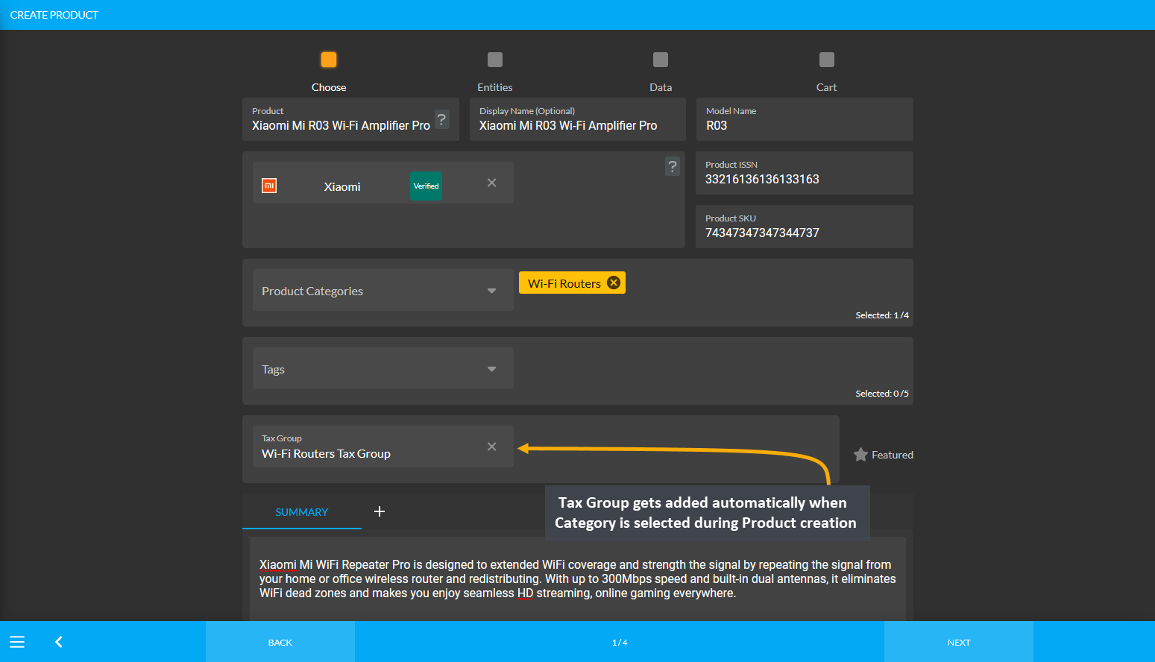The height and width of the screenshot is (662, 1155).
Task: Click the 'Selected: 1 / 4' categories counter
Action: point(882,315)
